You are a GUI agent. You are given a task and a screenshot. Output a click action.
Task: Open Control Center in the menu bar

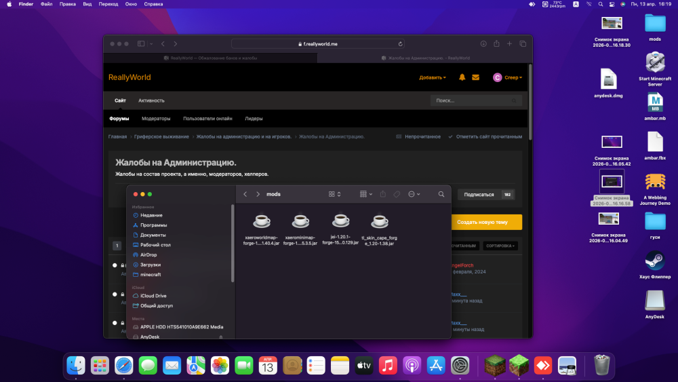(x=612, y=4)
